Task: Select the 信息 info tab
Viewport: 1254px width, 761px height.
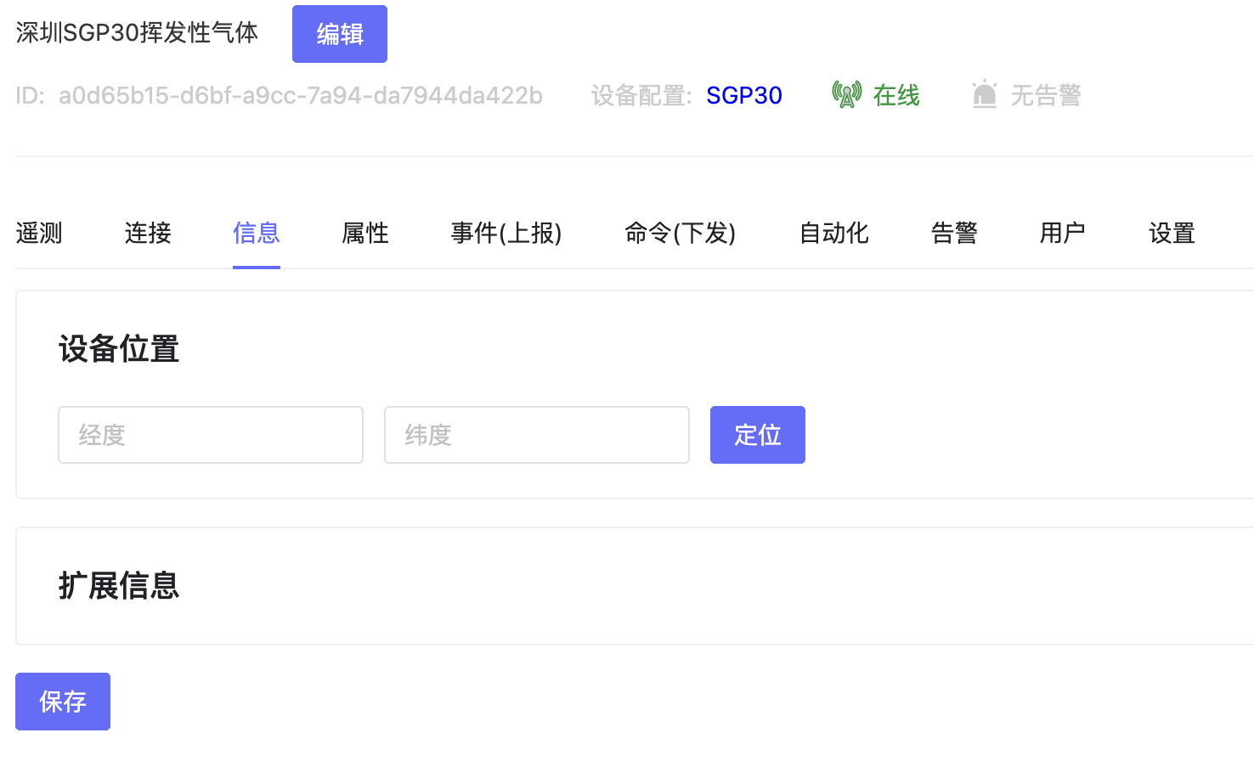Action: (x=256, y=233)
